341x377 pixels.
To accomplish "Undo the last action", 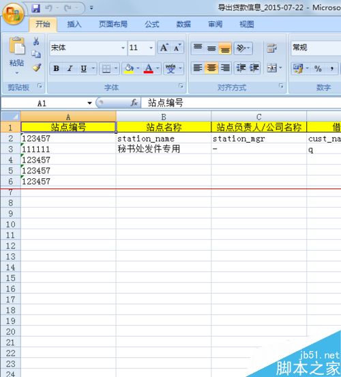I will click(48, 8).
